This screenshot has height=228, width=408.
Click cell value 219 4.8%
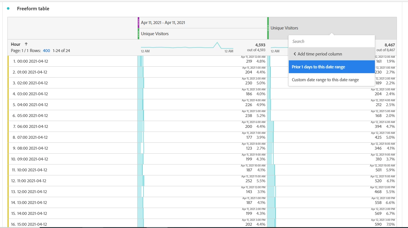(x=255, y=61)
